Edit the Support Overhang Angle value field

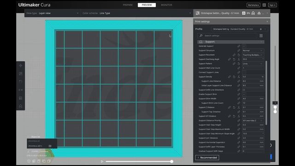point(253,59)
